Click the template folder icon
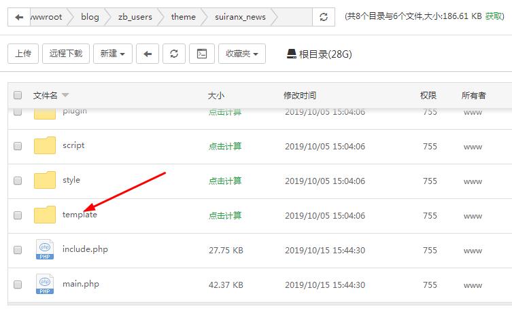 (x=45, y=215)
